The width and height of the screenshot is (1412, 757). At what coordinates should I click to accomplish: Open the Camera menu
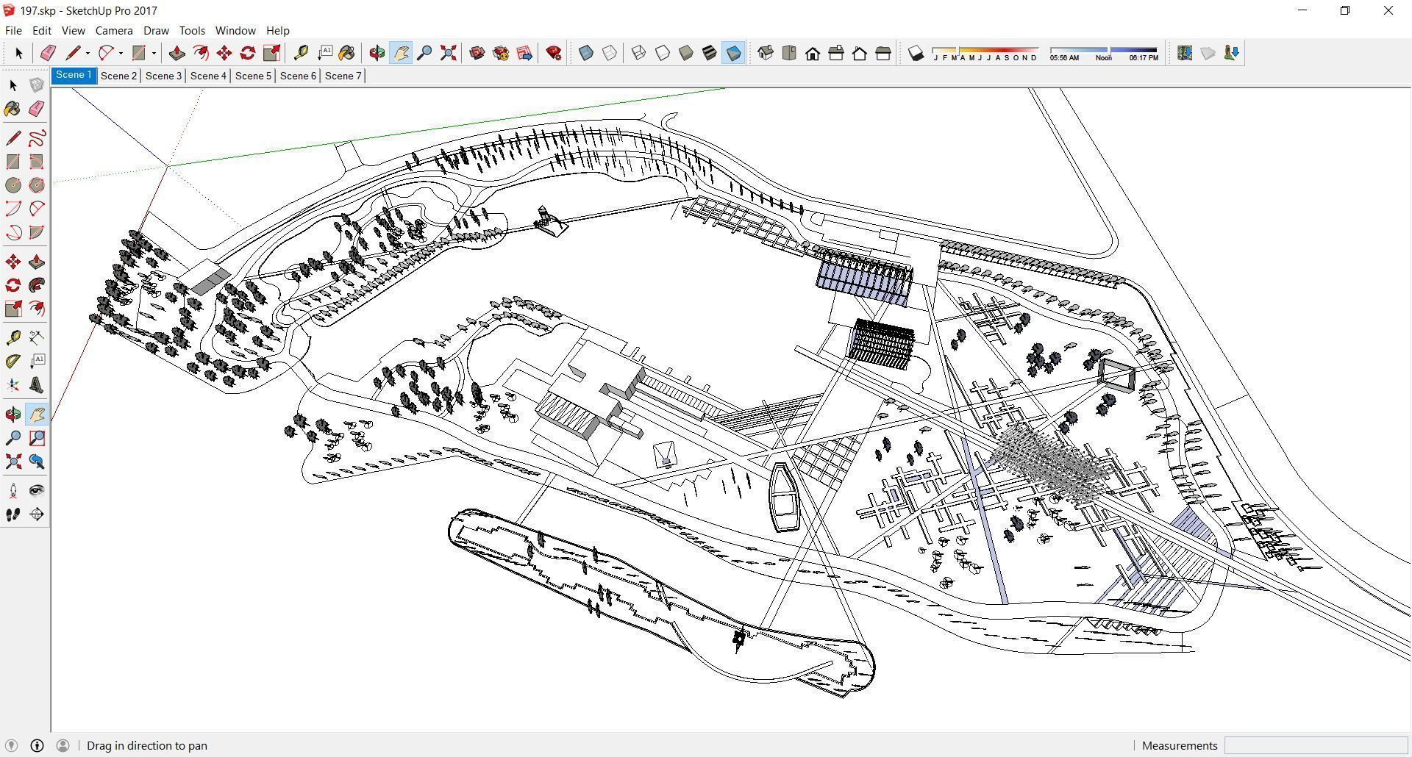pyautogui.click(x=114, y=30)
